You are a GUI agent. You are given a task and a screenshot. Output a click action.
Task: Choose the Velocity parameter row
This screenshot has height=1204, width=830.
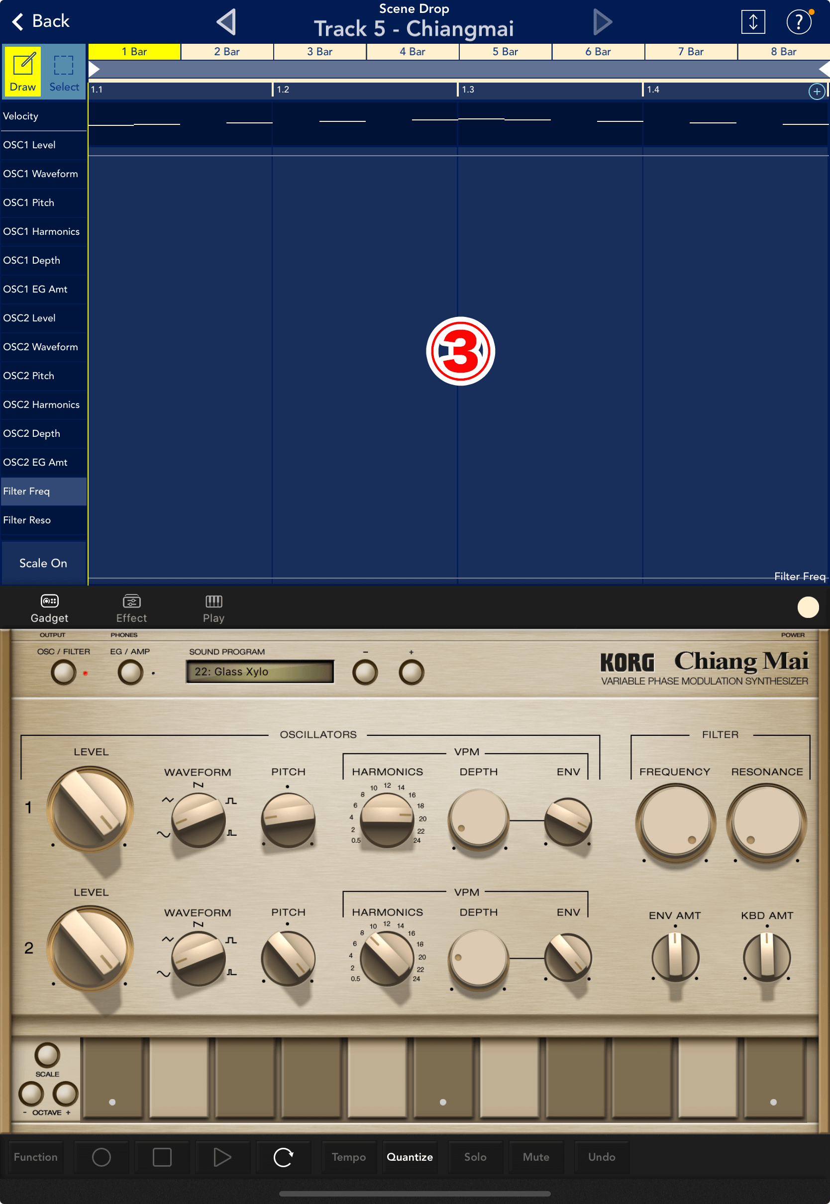coord(44,116)
